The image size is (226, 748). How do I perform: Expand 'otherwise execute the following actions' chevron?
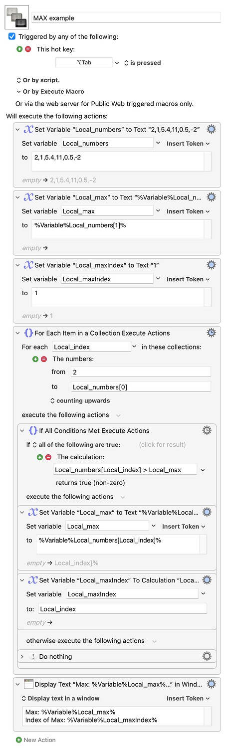point(154,641)
